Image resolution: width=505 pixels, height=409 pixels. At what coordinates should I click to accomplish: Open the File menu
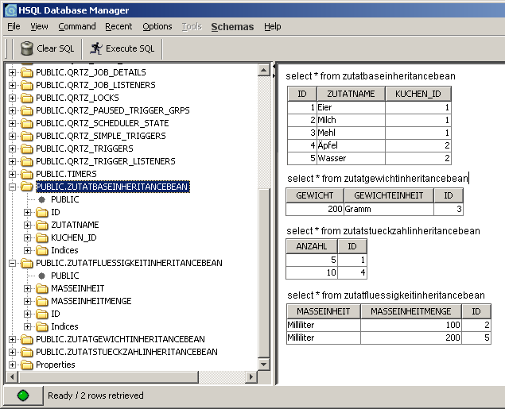[x=14, y=26]
